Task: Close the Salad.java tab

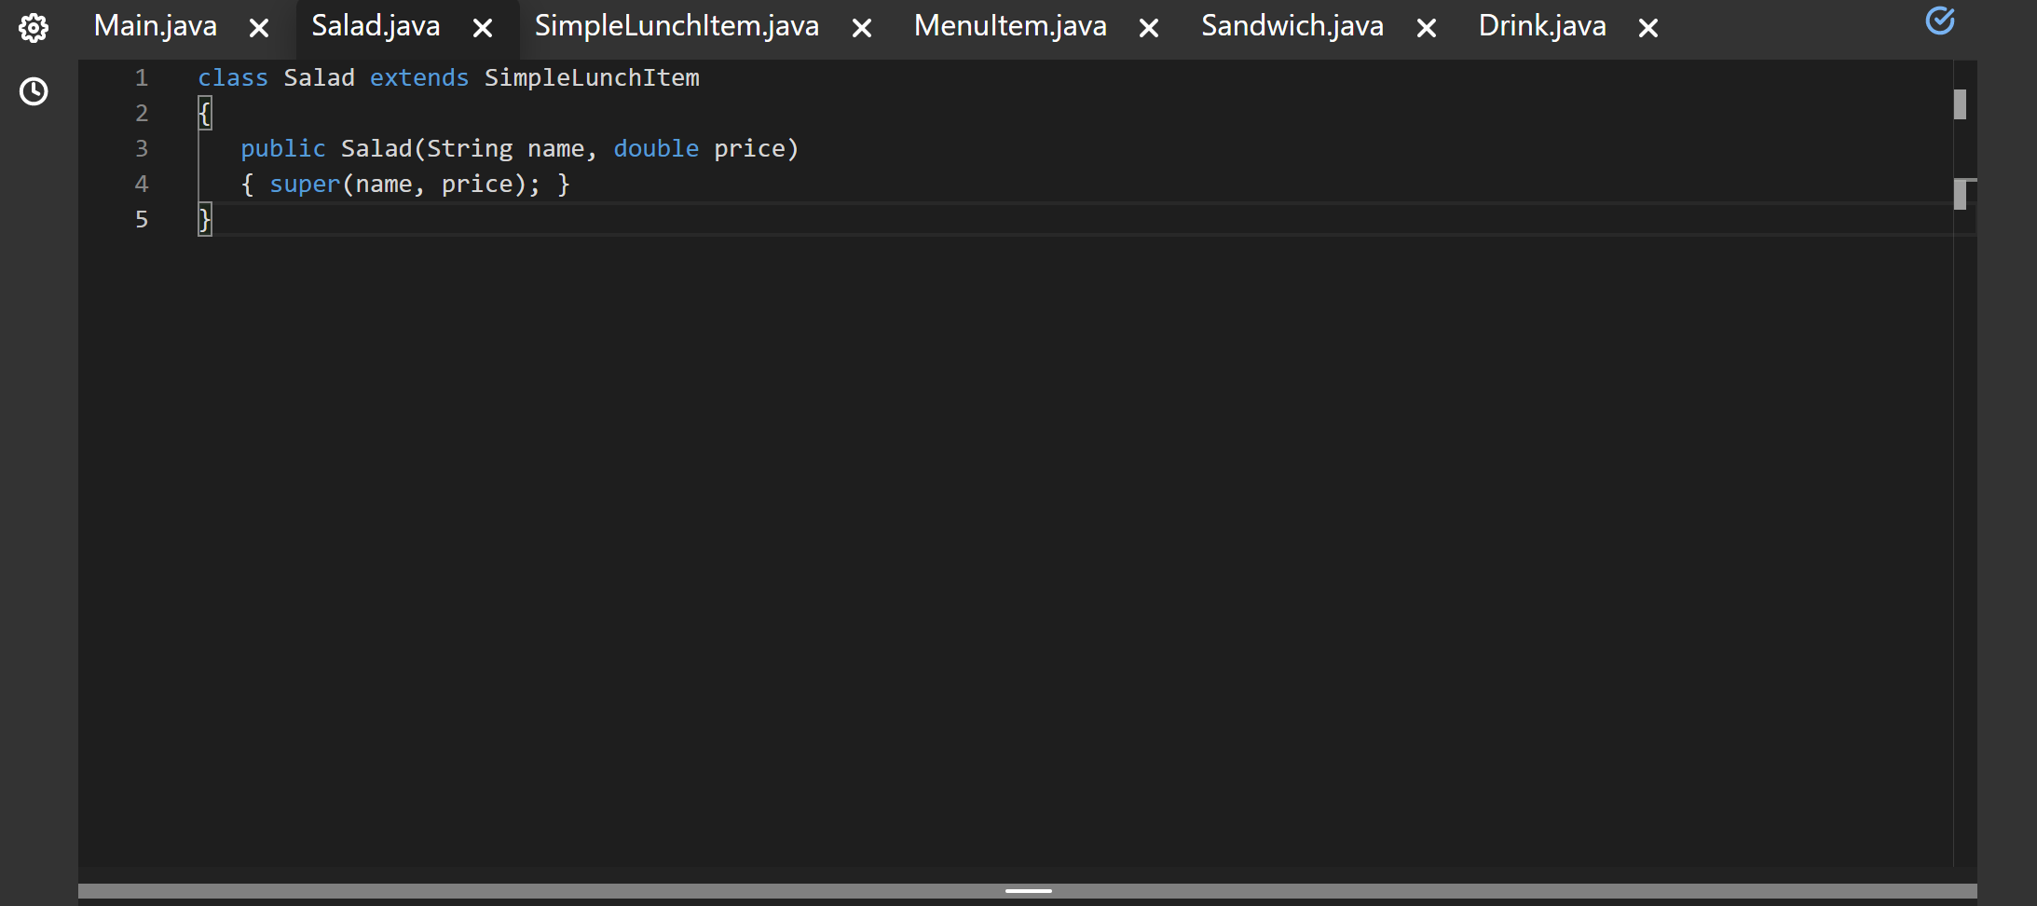Action: coord(484,28)
